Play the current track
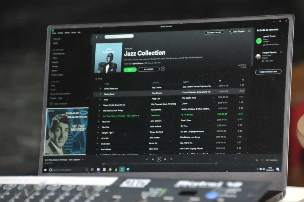 pyautogui.click(x=159, y=159)
